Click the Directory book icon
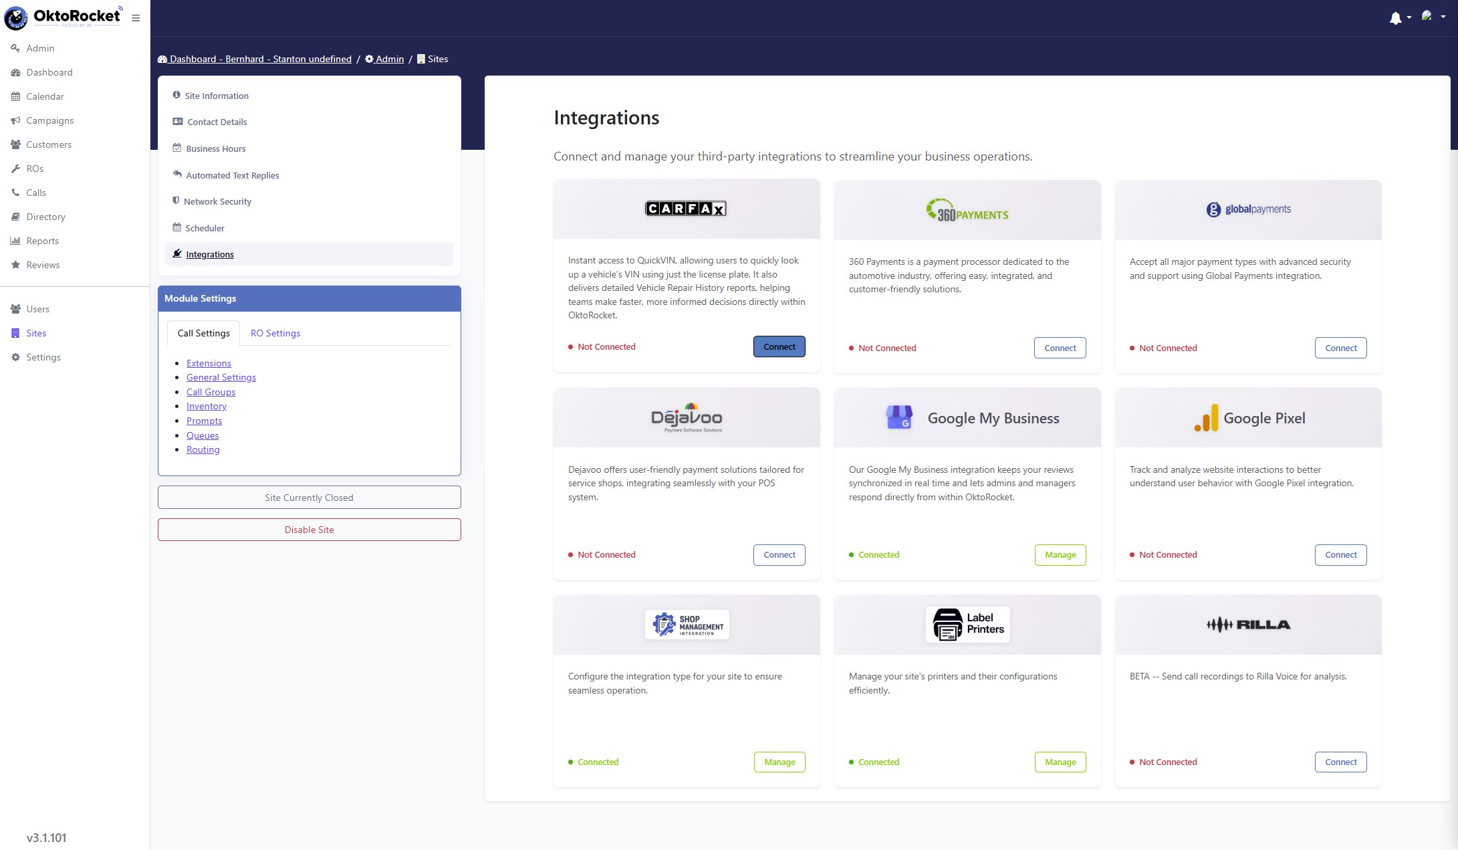 pyautogui.click(x=15, y=217)
